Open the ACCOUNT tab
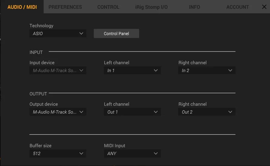Viewport: 270px width, 166px height. point(237,7)
